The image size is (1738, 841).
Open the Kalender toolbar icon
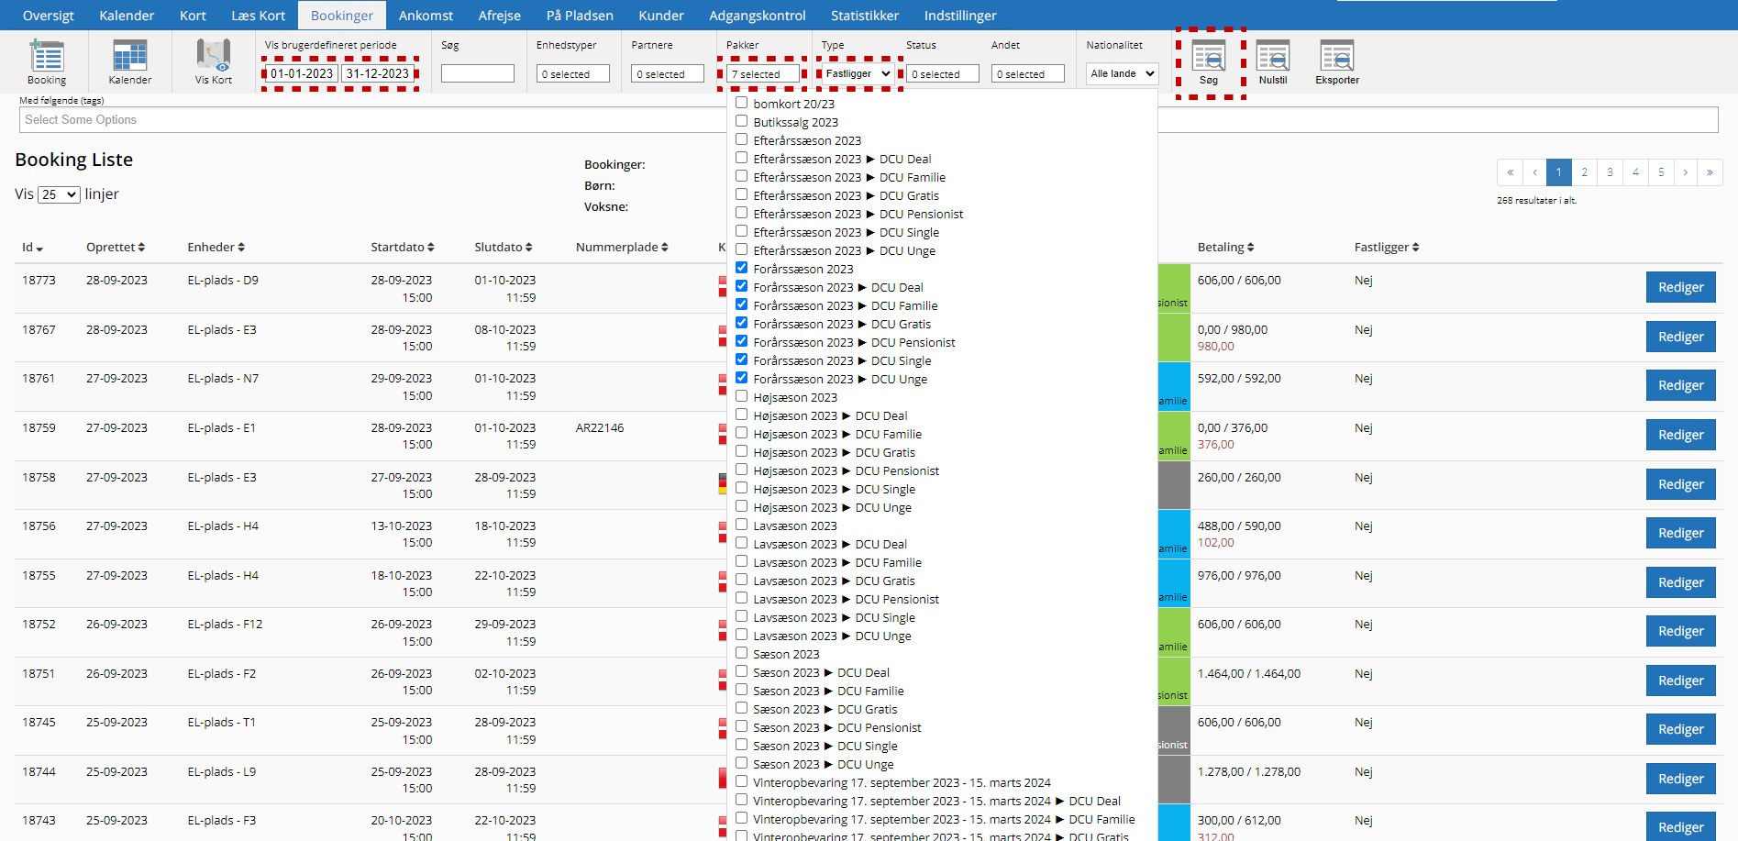tap(129, 57)
